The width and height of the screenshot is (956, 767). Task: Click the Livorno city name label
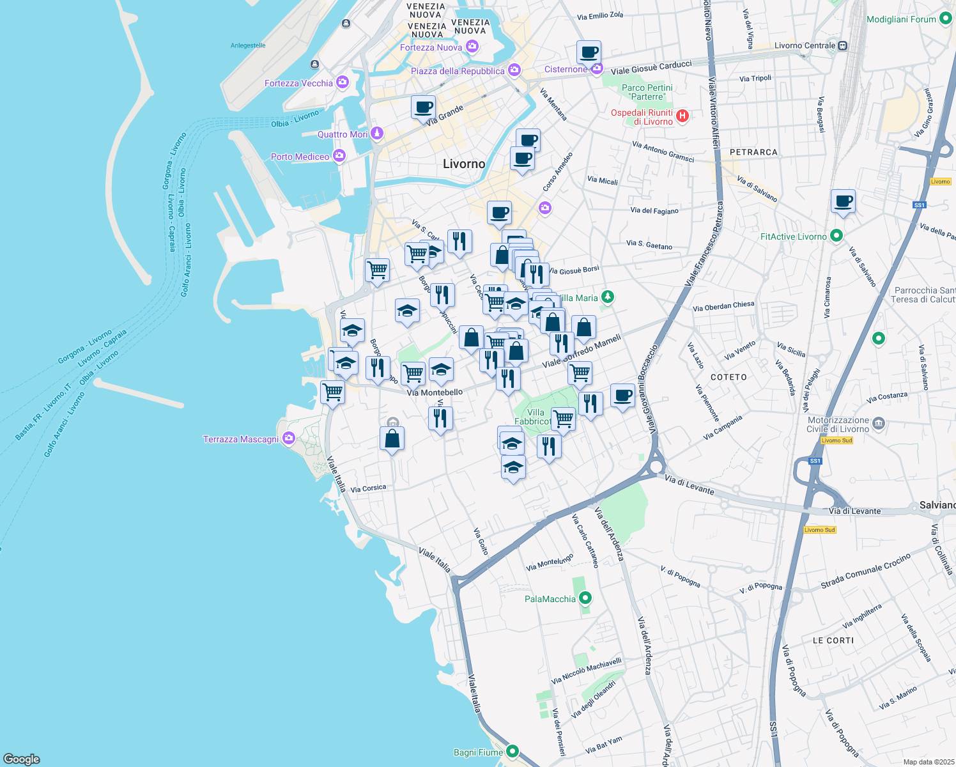click(464, 164)
